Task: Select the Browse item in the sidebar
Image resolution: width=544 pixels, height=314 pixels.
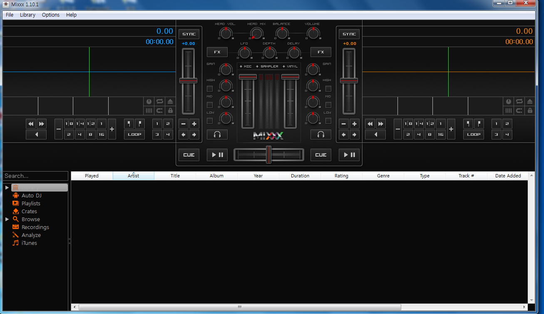Action: point(30,219)
